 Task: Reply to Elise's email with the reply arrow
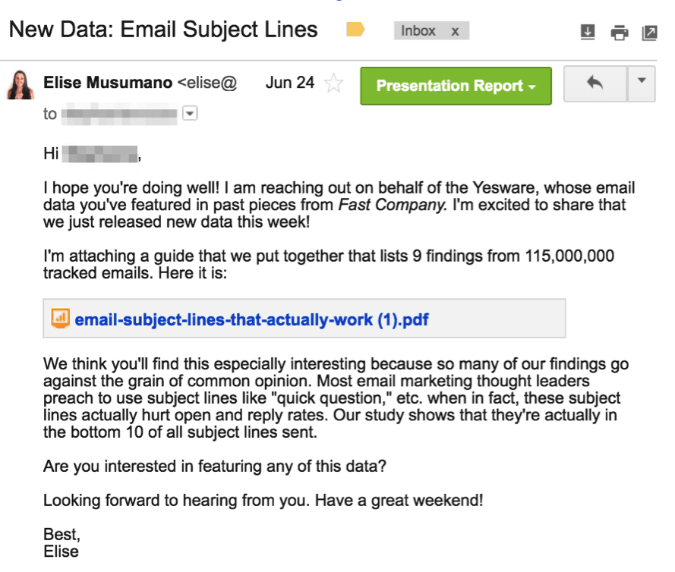[x=595, y=85]
